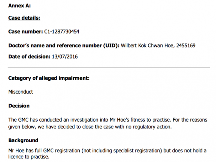Click the horizontal divider line
216x162 pixels.
[x=109, y=68]
